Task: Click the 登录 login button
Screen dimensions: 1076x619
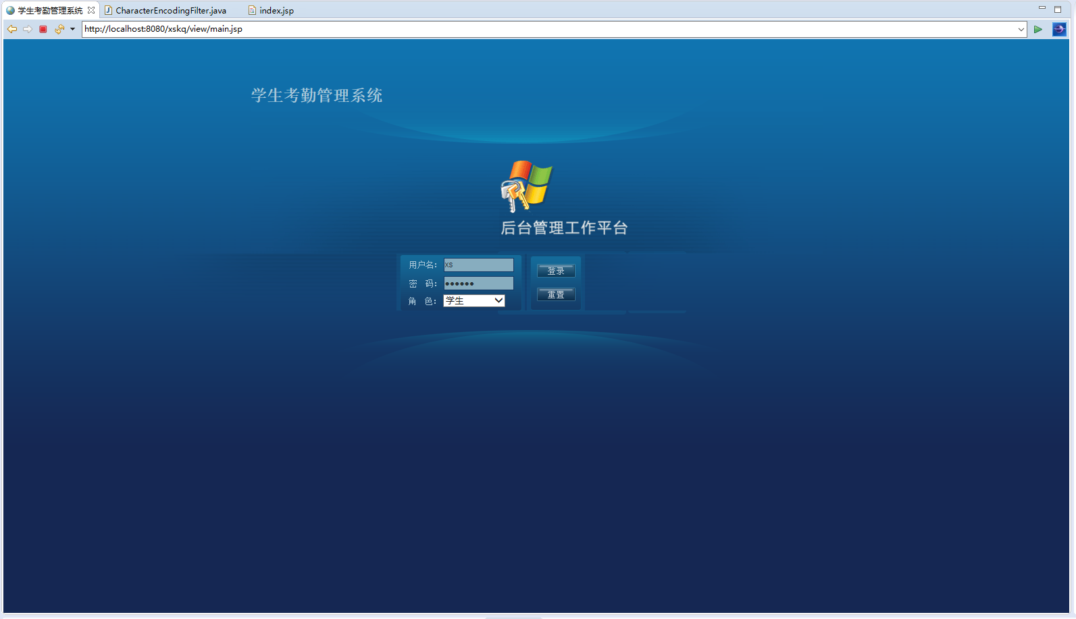Action: point(556,271)
